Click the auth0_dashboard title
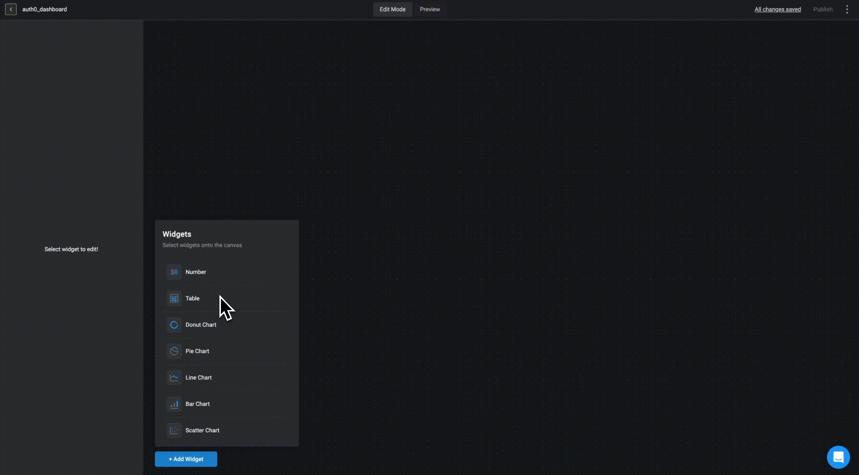The width and height of the screenshot is (859, 475). tap(44, 9)
